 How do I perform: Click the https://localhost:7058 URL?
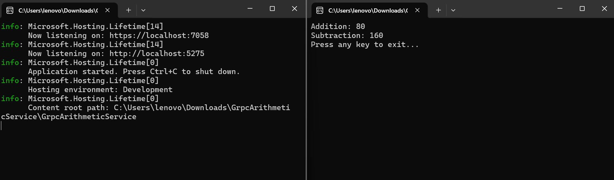pyautogui.click(x=159, y=35)
